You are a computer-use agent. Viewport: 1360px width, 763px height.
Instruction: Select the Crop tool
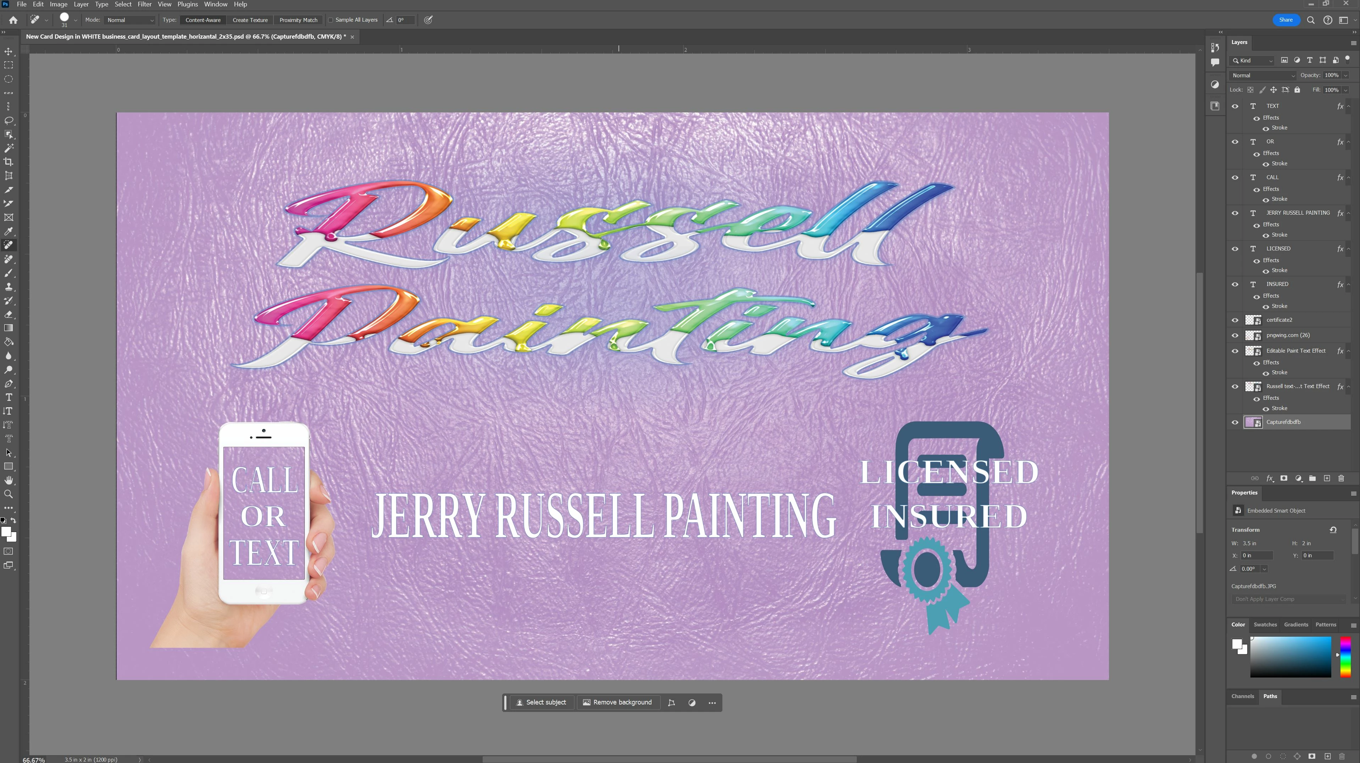pyautogui.click(x=9, y=162)
